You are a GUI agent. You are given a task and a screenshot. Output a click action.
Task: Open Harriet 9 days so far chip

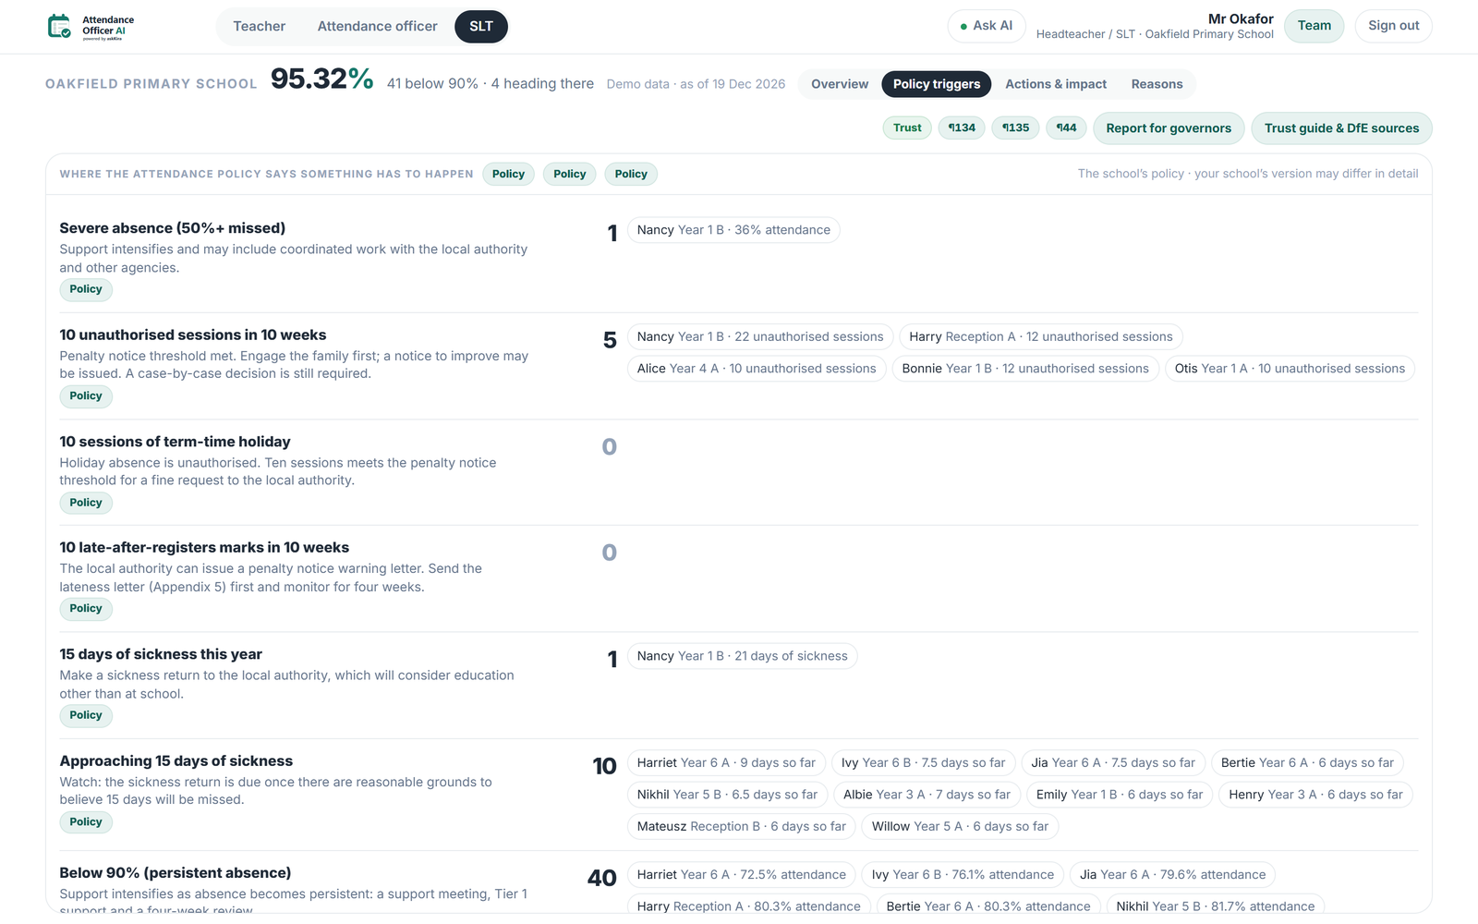tap(726, 763)
